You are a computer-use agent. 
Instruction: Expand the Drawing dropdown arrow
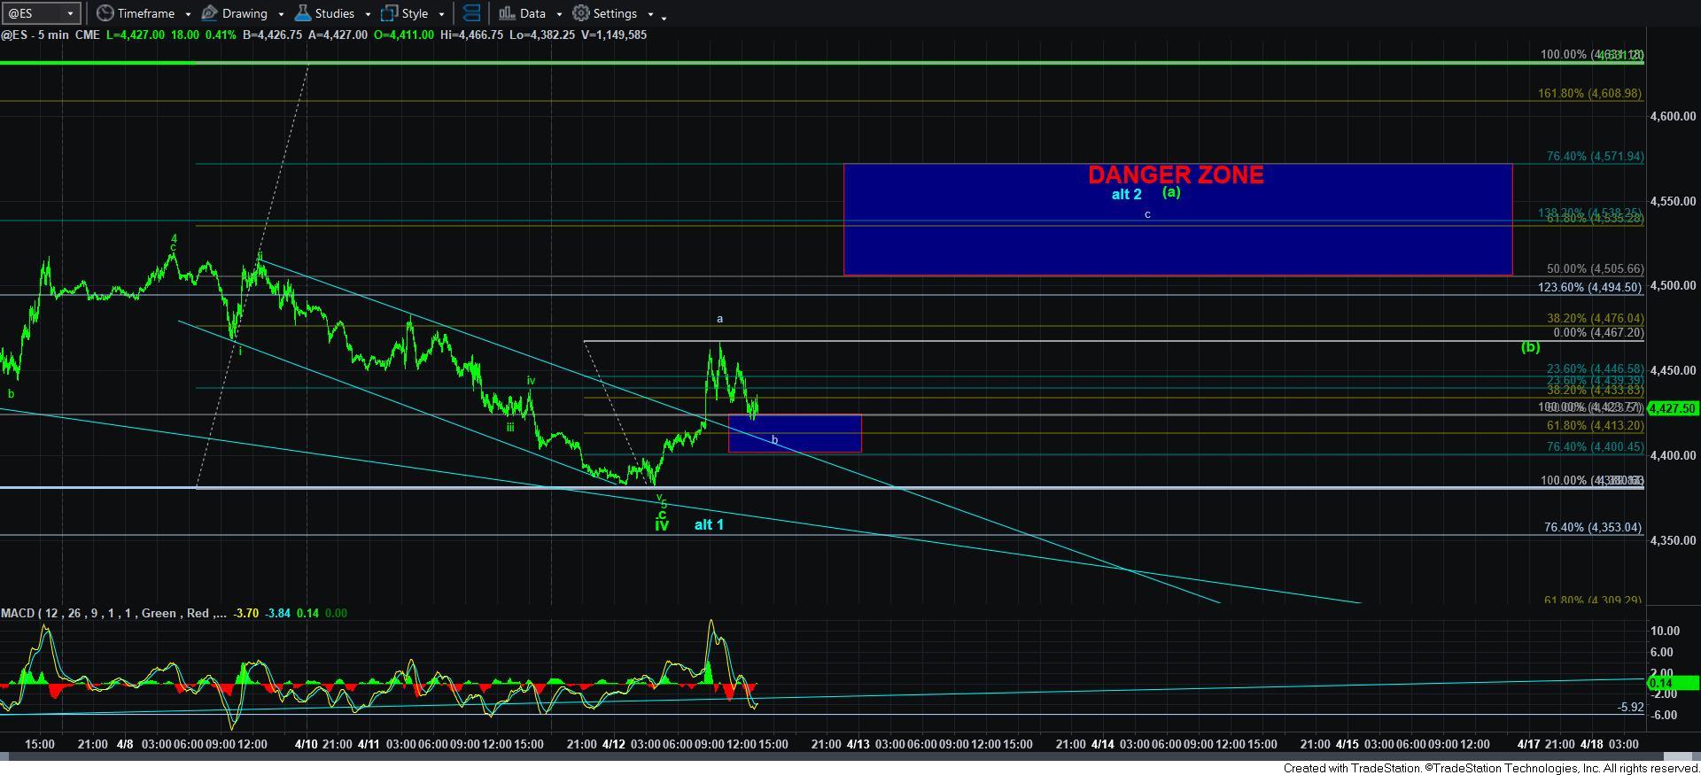281,14
